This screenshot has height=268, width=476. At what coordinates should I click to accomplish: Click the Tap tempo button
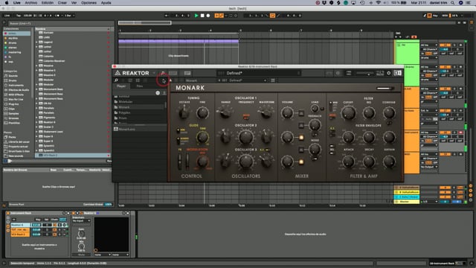(18, 16)
